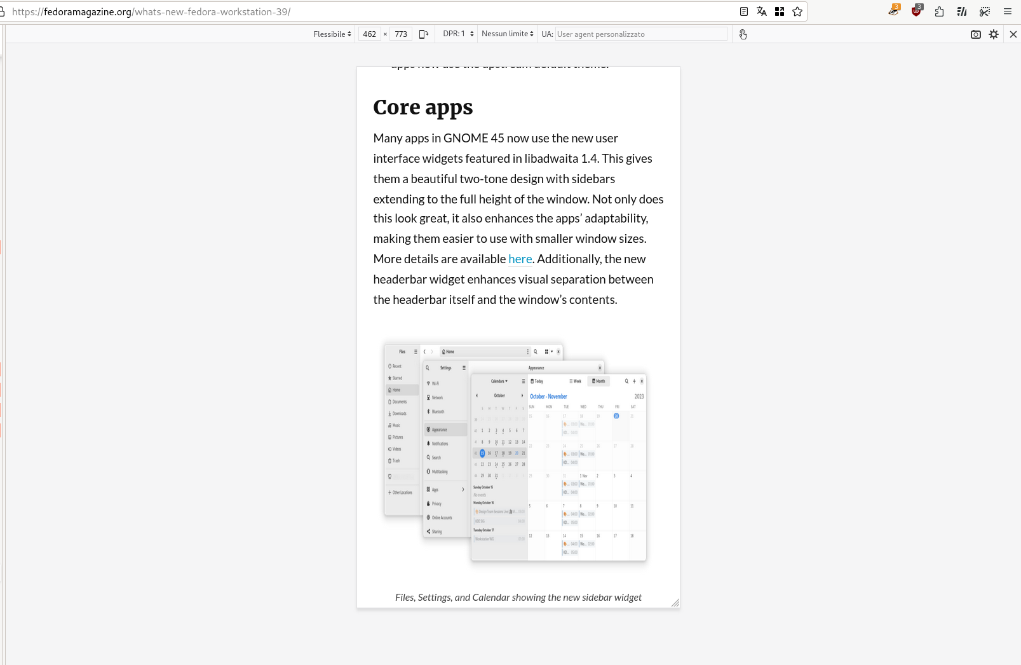Close Responsive Design Mode

[x=1013, y=34]
